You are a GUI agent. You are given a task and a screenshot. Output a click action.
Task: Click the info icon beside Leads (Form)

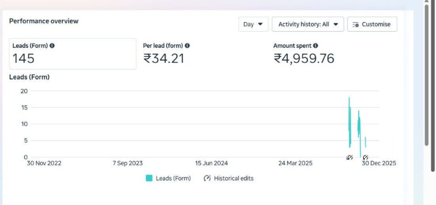pos(52,46)
